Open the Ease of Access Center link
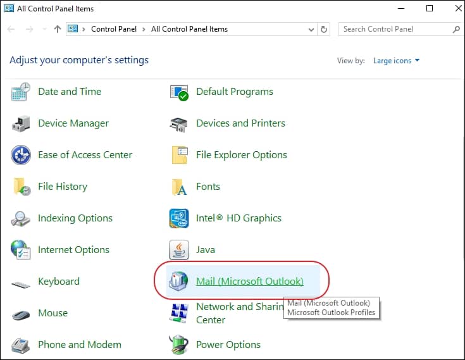Screen dimensions: 465x360 (x=85, y=155)
